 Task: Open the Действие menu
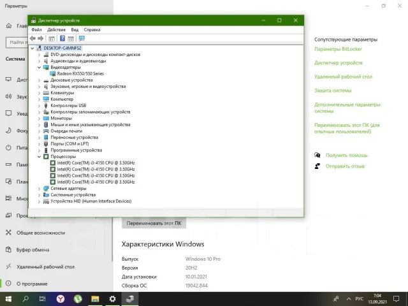pos(57,30)
